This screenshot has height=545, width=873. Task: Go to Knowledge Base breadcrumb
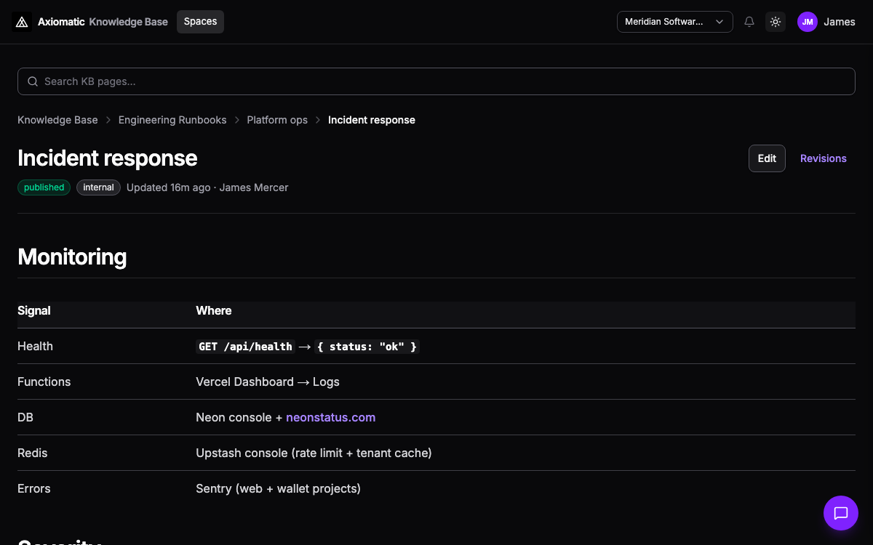point(57,120)
